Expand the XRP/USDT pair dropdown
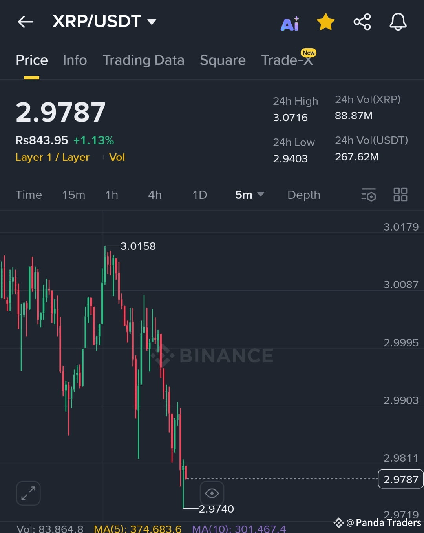Viewport: 424px width, 533px height. pos(152,21)
